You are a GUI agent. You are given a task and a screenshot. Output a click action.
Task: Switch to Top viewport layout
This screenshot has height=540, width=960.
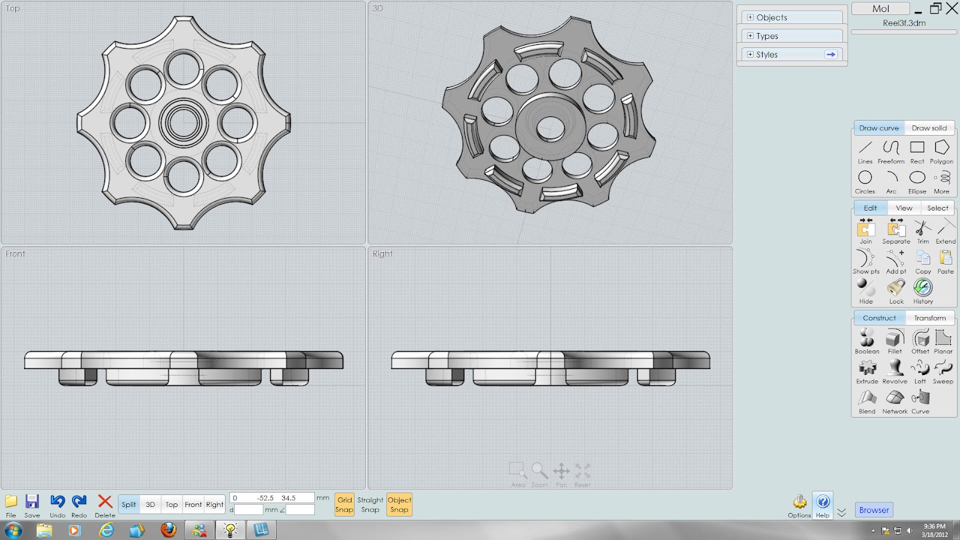pos(172,505)
